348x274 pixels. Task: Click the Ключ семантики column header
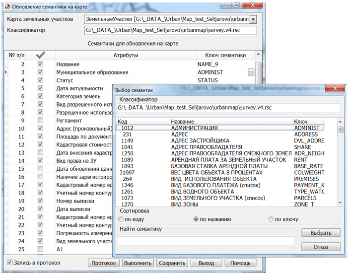coord(221,55)
